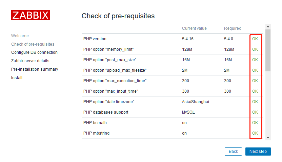The height and width of the screenshot is (162, 282).
Task: Click OK status for PHP version
Action: [255, 39]
